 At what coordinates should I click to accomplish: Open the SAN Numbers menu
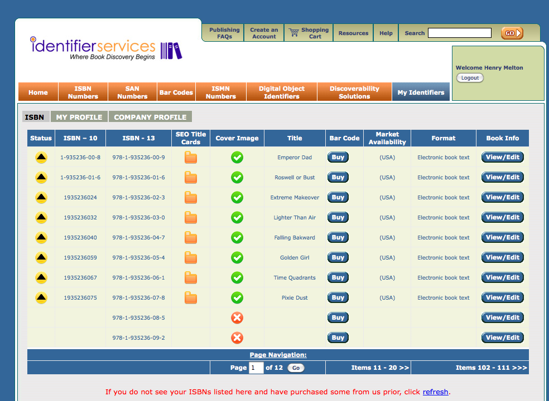pyautogui.click(x=132, y=92)
